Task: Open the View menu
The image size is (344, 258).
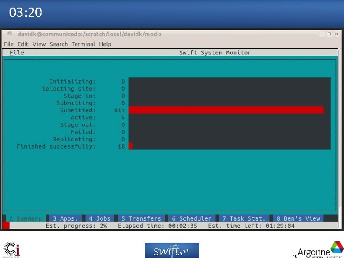Action: tap(39, 44)
